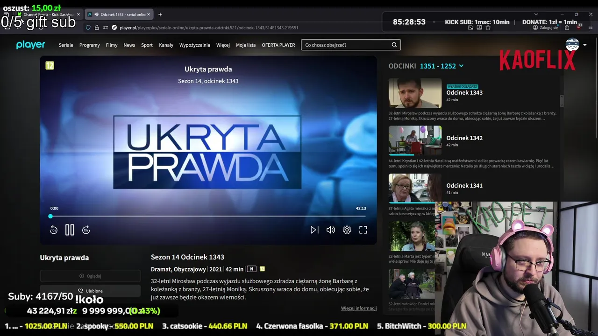
Task: Pause the Ukryta prawda video playback
Action: [70, 230]
